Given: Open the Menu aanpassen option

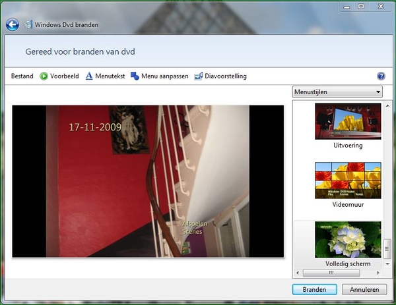Looking at the screenshot, I should point(159,76).
